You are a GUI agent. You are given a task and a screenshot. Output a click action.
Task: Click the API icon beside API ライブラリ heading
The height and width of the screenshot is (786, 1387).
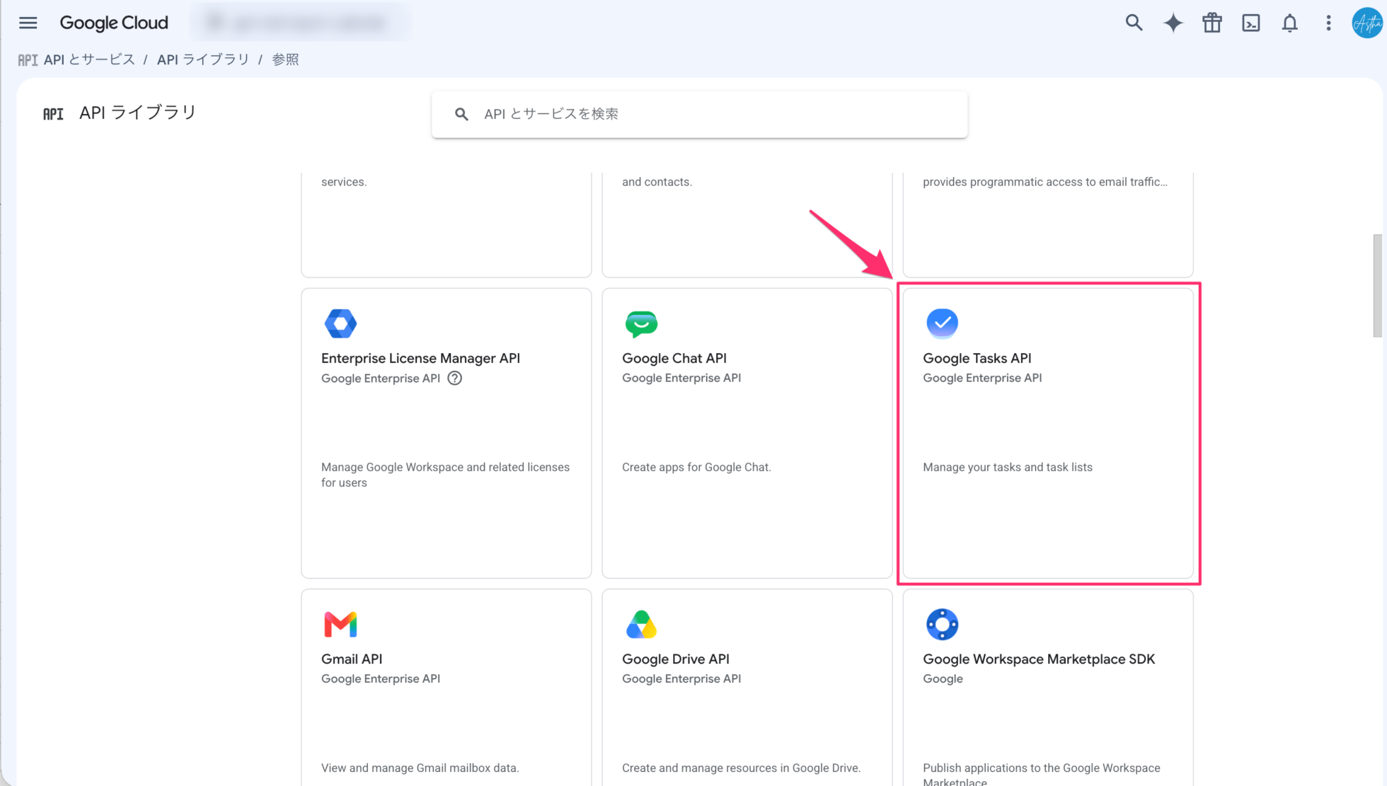pyautogui.click(x=53, y=114)
